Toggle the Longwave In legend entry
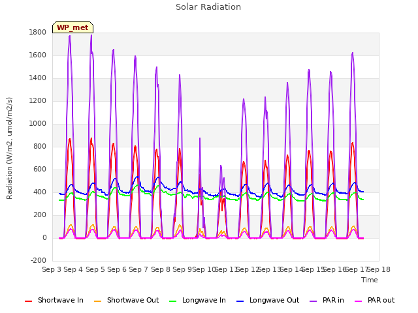The width and height of the screenshot is (418, 313). tap(197, 300)
